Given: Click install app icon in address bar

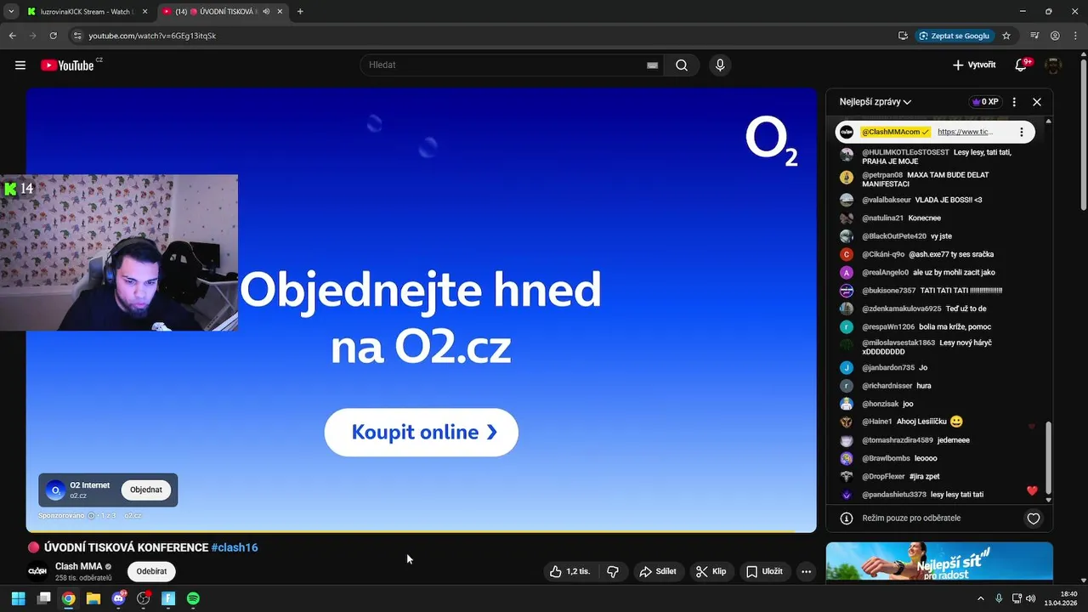Looking at the screenshot, I should [x=903, y=36].
